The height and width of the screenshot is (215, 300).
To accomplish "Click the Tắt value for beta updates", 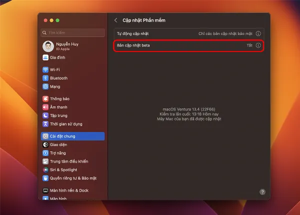I will [x=249, y=45].
